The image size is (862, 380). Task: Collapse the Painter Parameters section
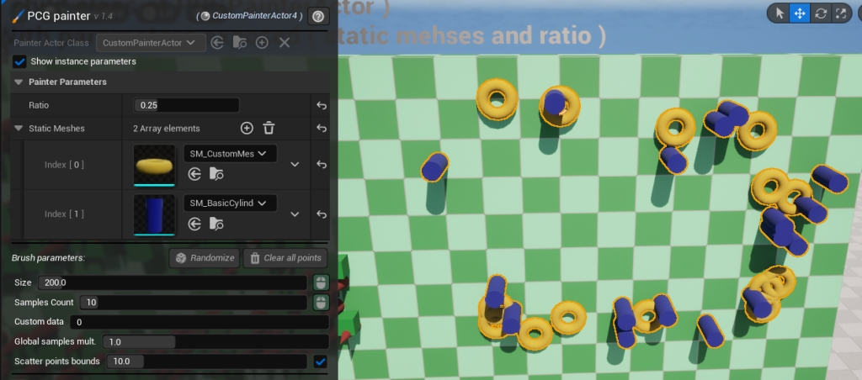click(x=19, y=82)
